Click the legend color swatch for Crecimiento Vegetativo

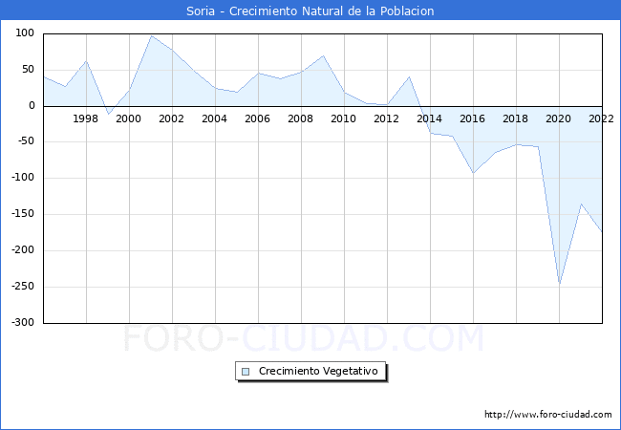pos(246,372)
